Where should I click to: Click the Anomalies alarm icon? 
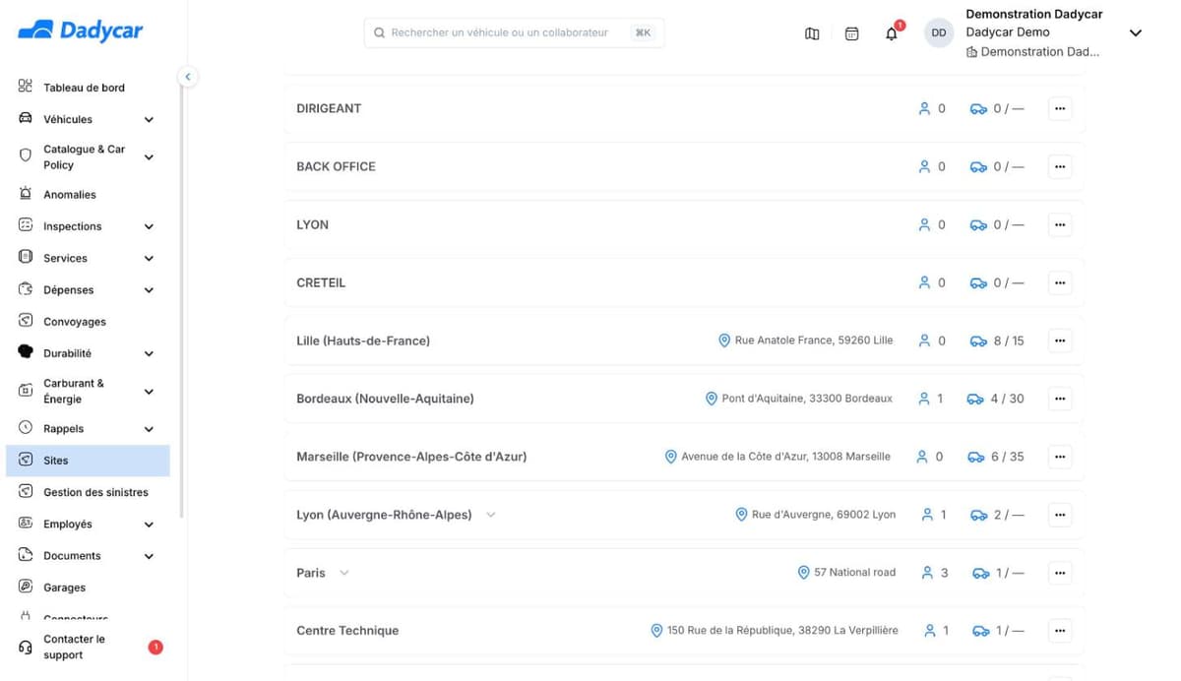coord(26,194)
